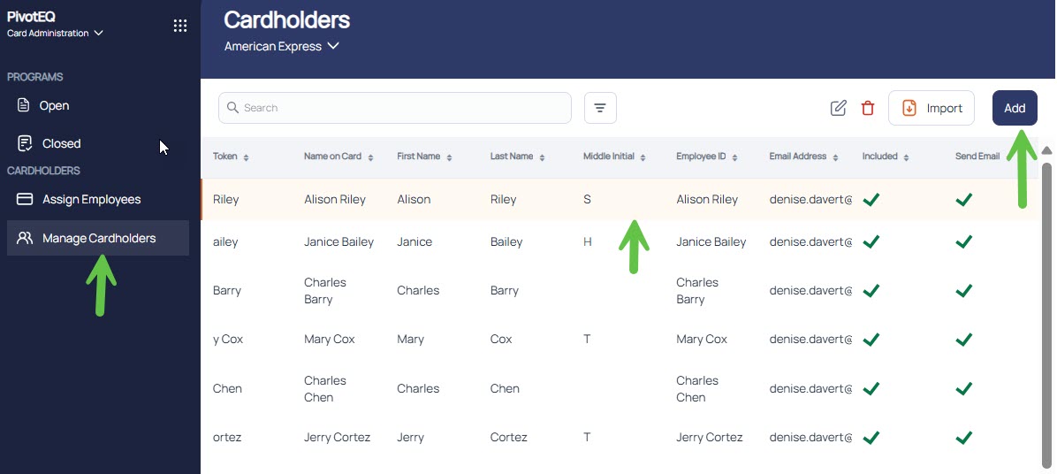Click the Manage Cardholders people icon
This screenshot has height=474, width=1057.
point(25,238)
